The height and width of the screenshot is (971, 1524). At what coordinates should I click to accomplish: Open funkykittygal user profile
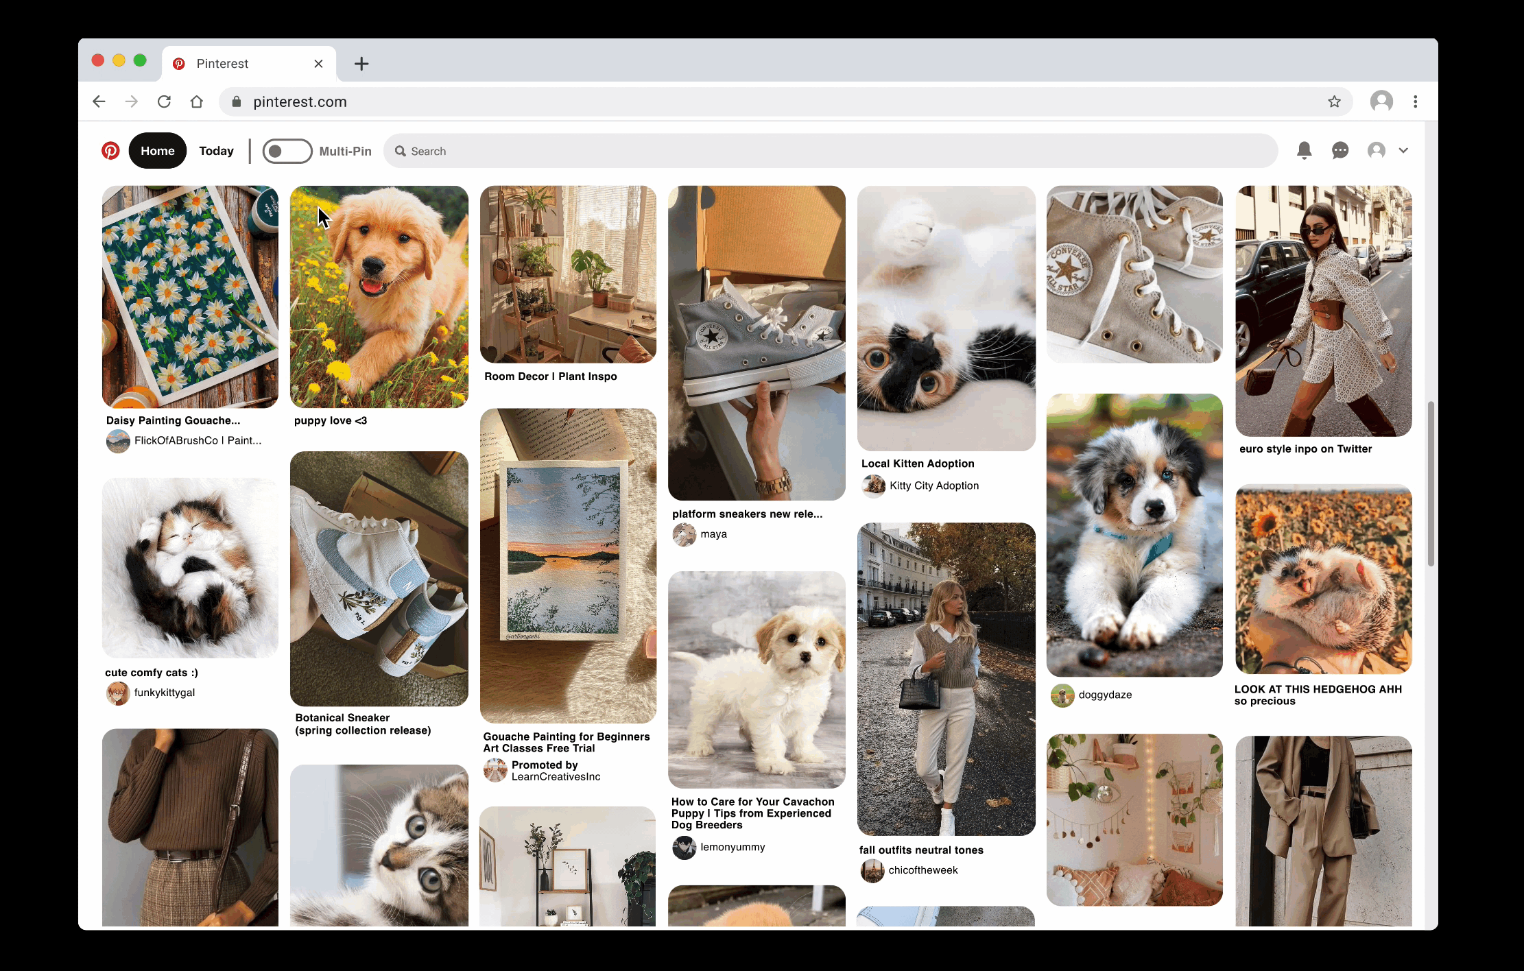pos(164,693)
